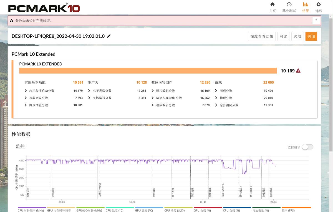This screenshot has height=212, width=333.
Task: Click the 渲染与视觉化 marker on the chart
Action: 223,190
